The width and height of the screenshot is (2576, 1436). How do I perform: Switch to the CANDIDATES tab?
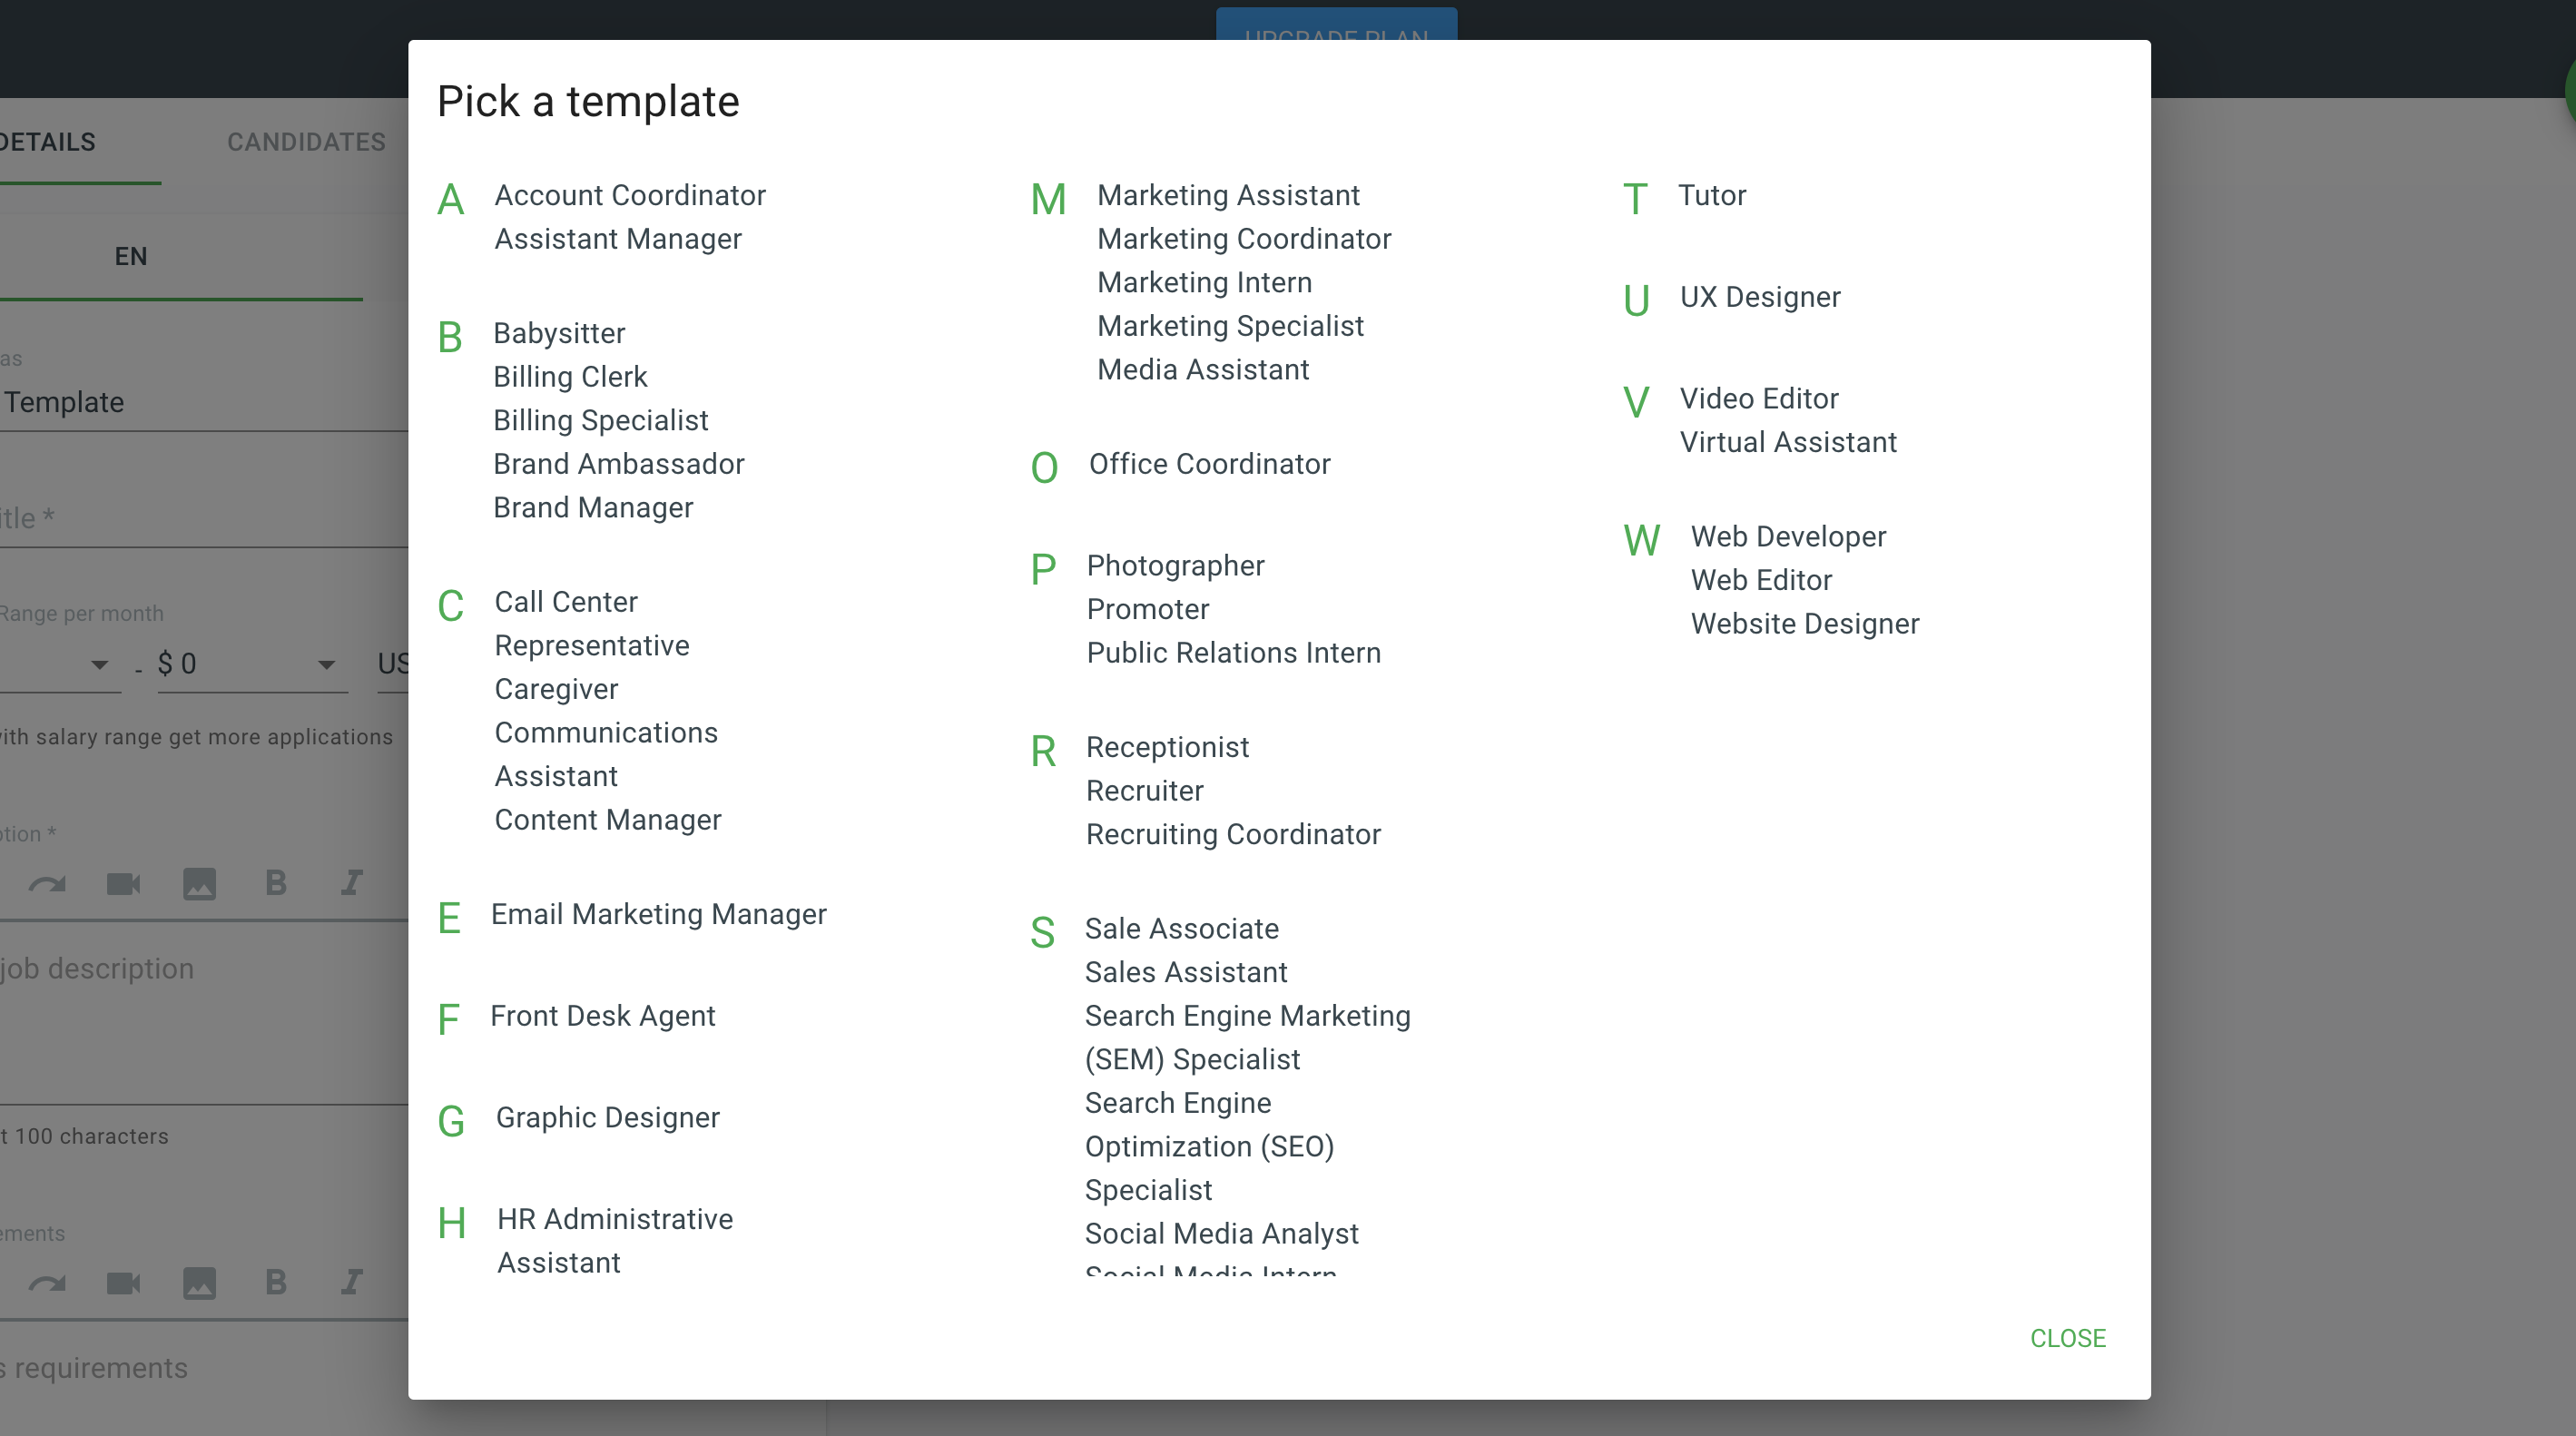(x=306, y=142)
